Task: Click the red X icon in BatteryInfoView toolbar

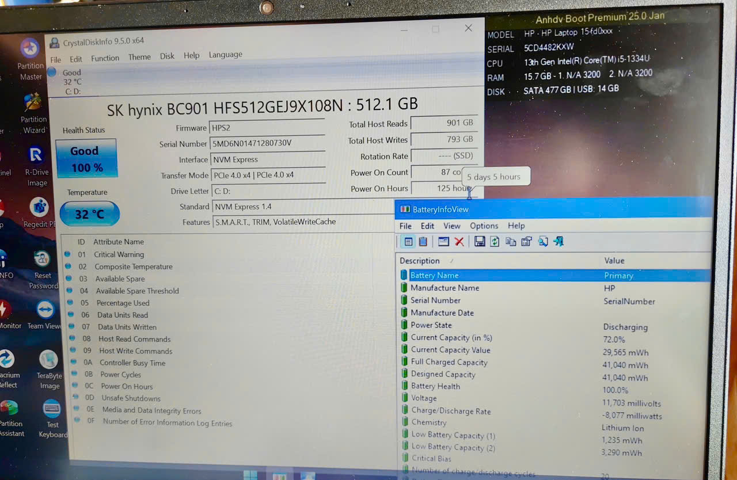Action: (459, 242)
